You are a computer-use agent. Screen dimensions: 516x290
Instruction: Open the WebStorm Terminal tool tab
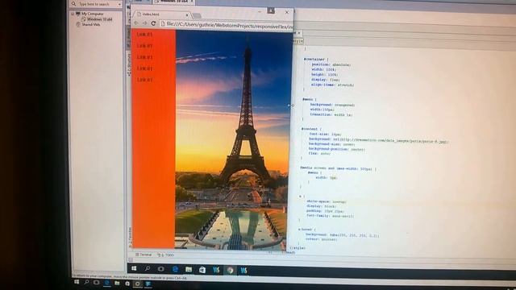click(144, 255)
